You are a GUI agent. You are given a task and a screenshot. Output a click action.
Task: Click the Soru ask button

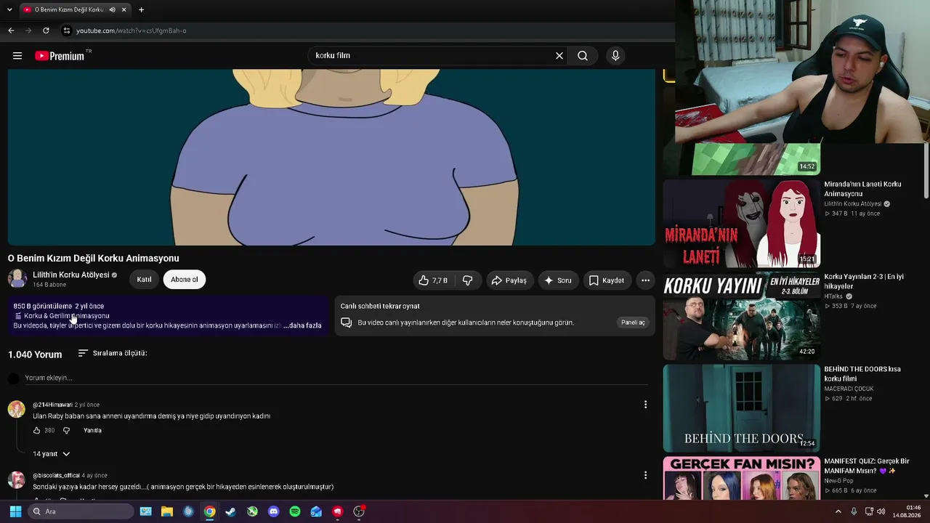coord(558,280)
